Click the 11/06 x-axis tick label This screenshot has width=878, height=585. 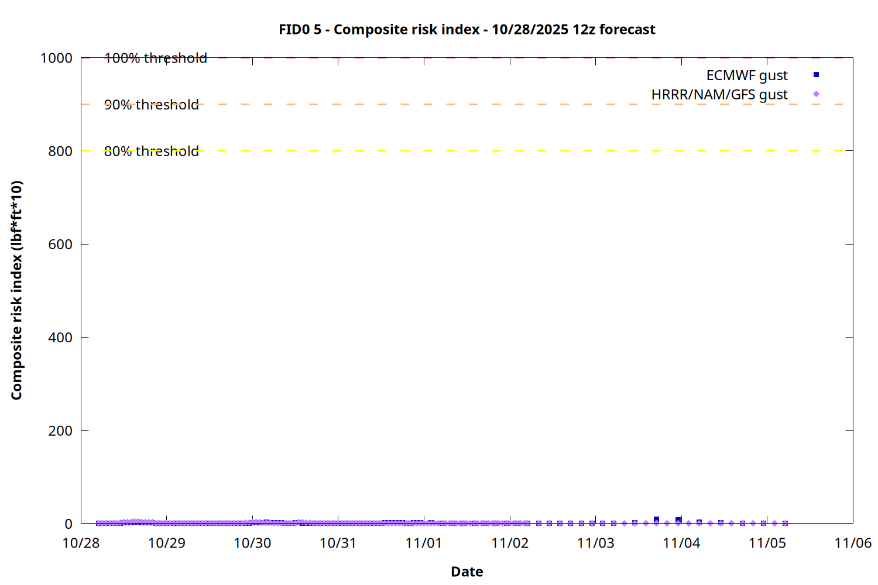pos(852,543)
